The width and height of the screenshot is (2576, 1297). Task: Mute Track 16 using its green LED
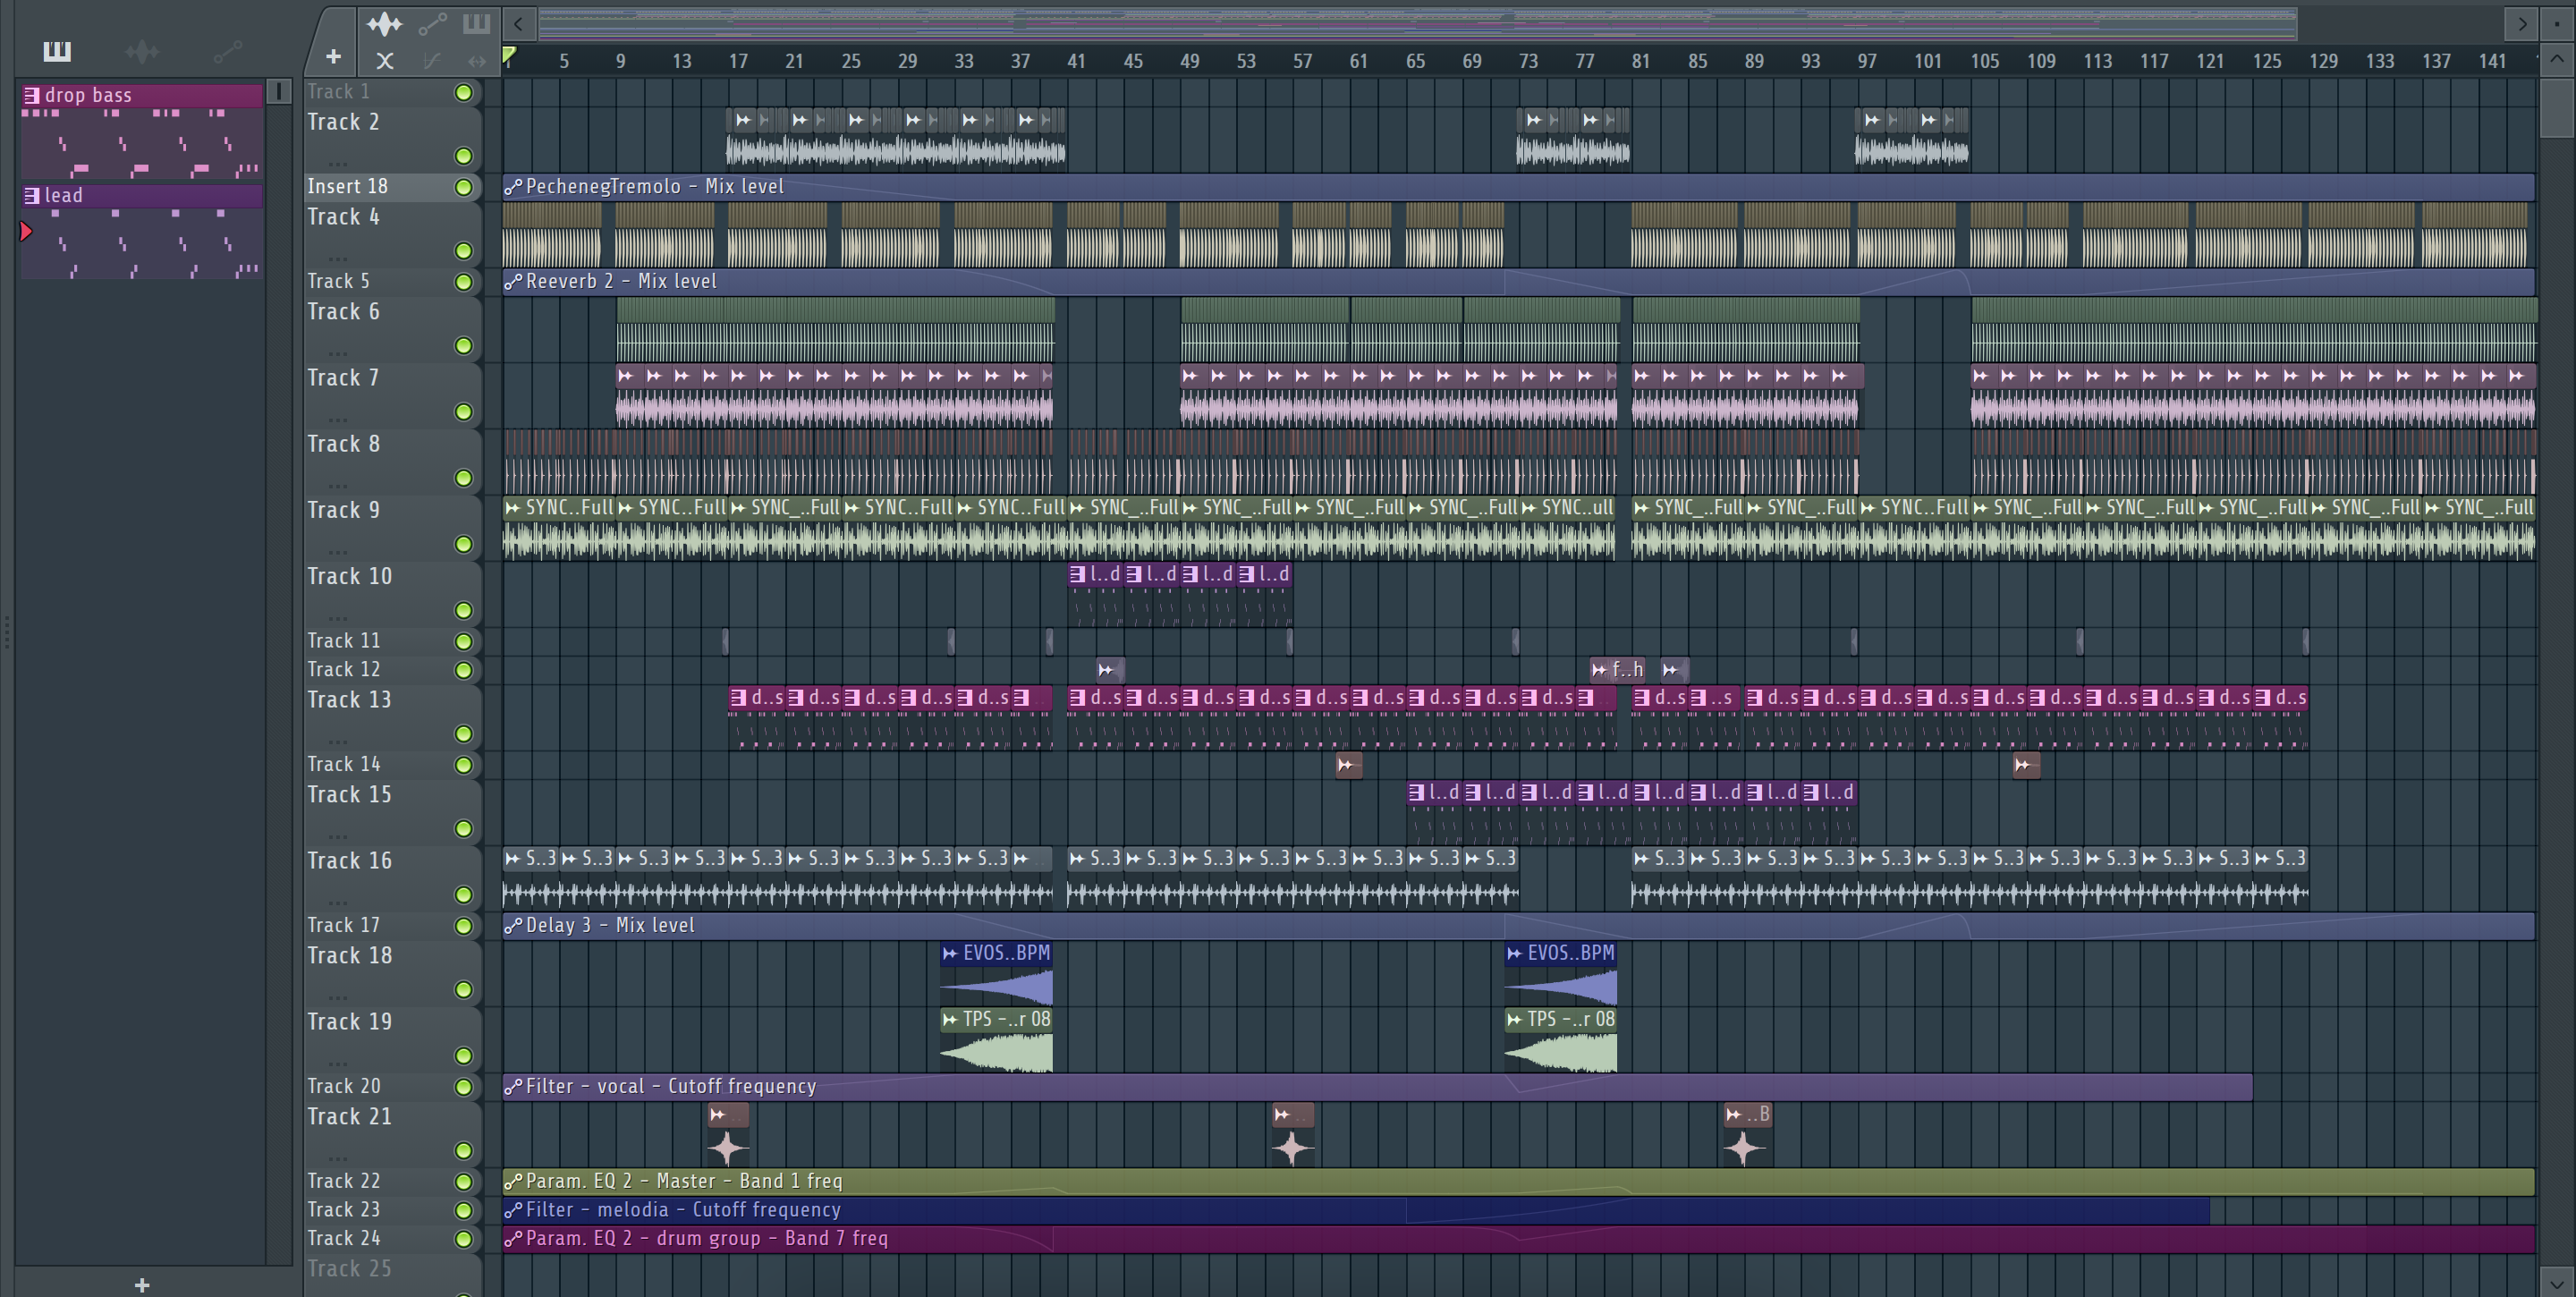tap(463, 895)
